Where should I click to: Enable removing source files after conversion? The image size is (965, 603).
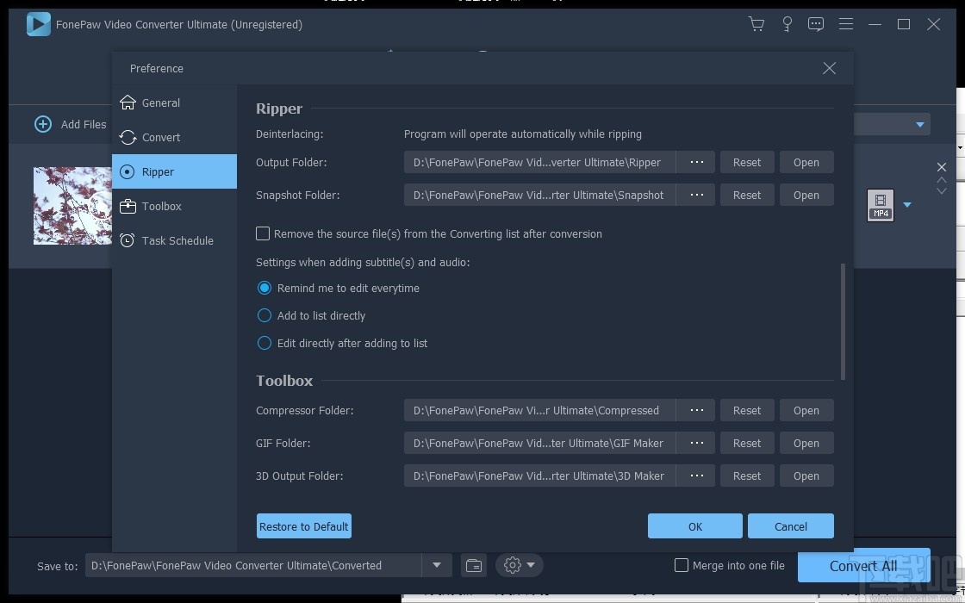[x=263, y=233]
